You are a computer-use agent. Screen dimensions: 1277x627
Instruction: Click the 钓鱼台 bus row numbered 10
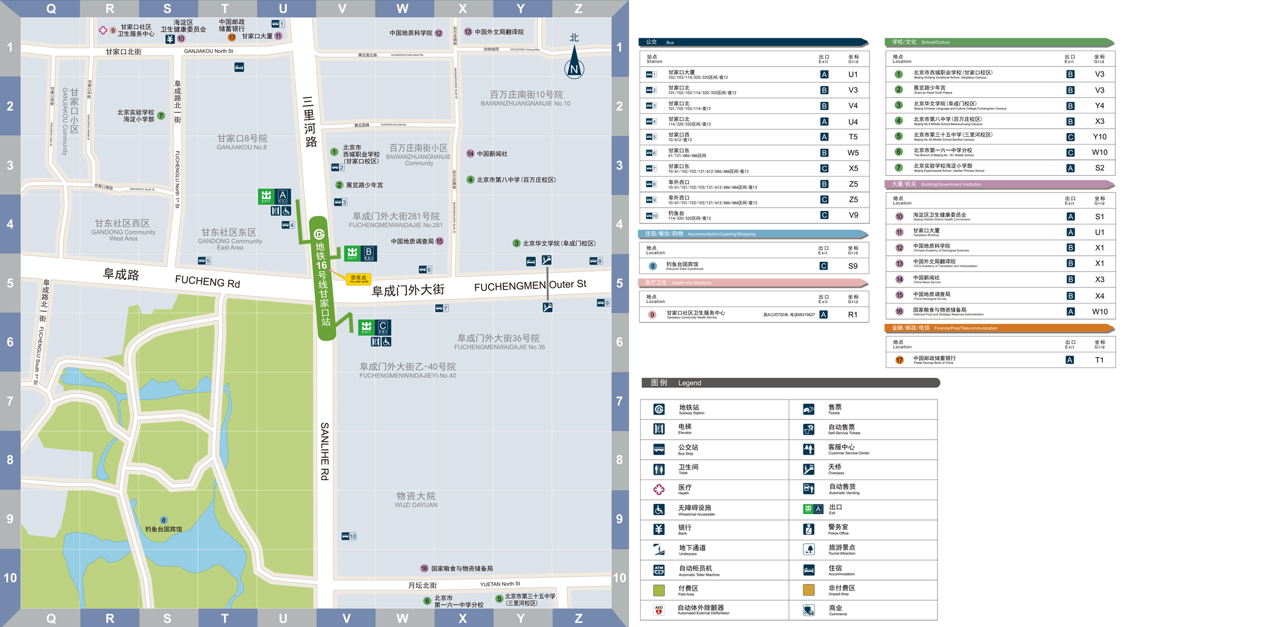(754, 216)
